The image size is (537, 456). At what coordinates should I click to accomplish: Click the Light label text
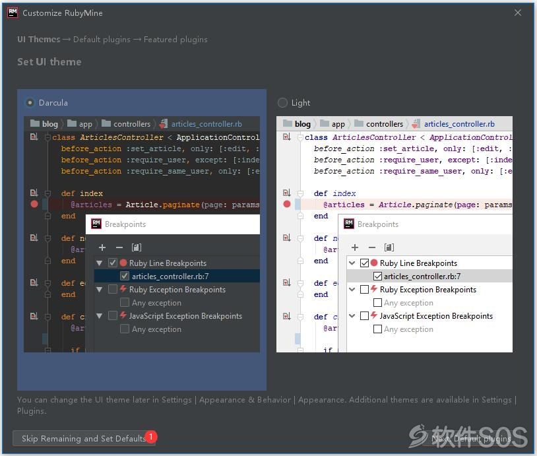click(x=301, y=102)
